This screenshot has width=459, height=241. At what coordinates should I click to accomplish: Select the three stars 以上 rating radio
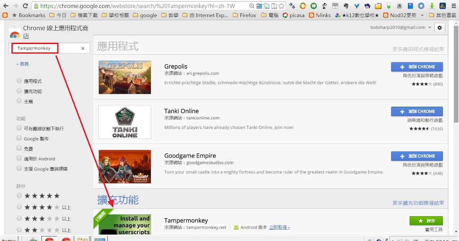point(19,218)
